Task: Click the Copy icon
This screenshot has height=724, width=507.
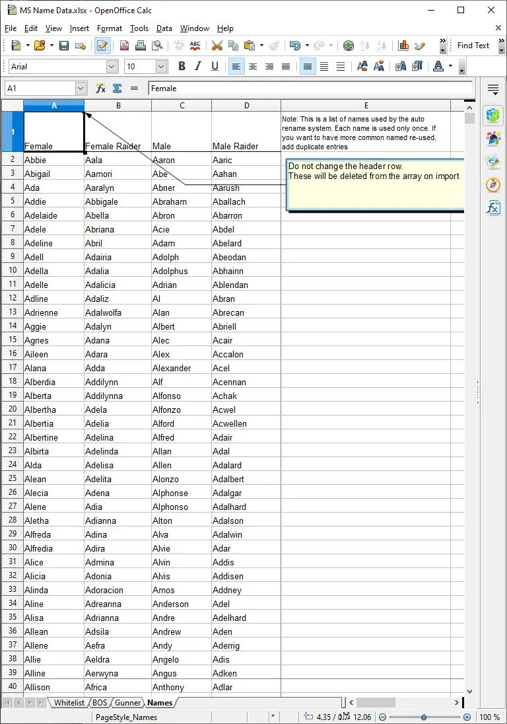Action: [234, 45]
